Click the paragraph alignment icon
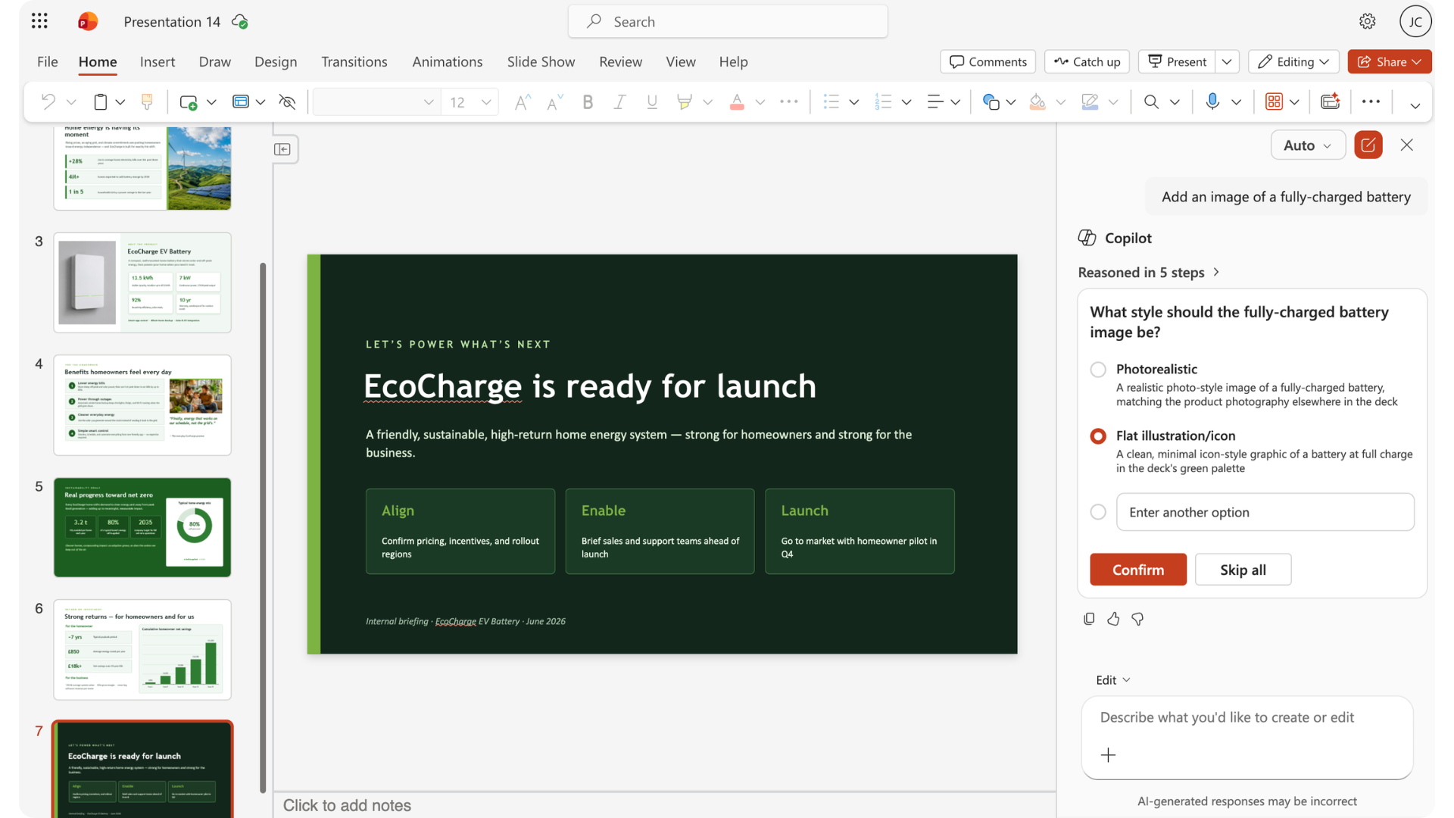This screenshot has height=818, width=1454. [x=935, y=101]
